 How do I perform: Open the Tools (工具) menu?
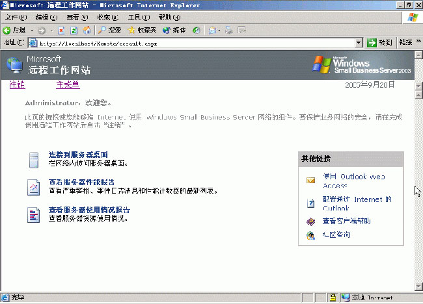139,18
